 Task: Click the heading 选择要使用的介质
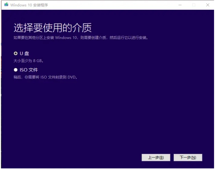pyautogui.click(x=52, y=28)
